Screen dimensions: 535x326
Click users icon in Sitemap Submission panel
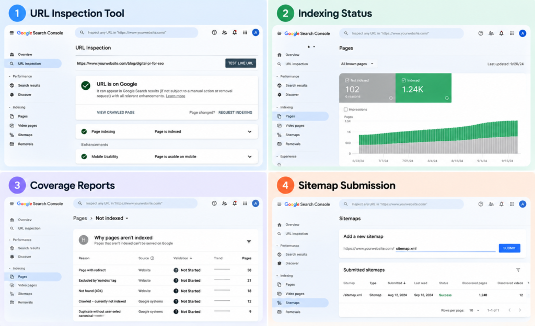point(491,204)
